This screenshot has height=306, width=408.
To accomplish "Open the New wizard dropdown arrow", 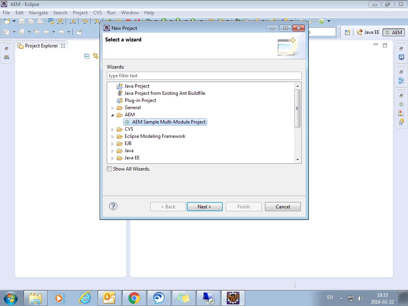I will point(14,21).
